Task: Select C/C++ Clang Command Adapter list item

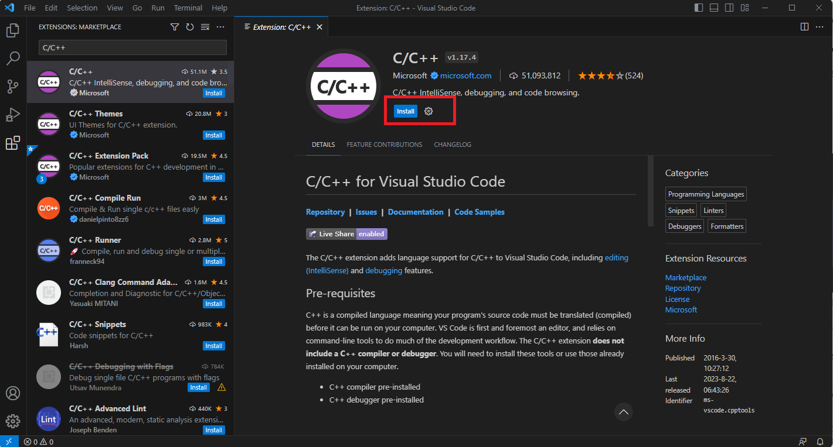Action: [130, 293]
